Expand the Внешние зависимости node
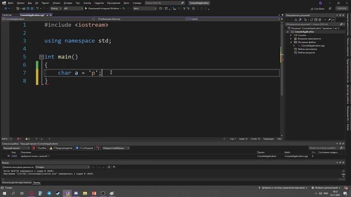351x197 pixels. click(291, 39)
